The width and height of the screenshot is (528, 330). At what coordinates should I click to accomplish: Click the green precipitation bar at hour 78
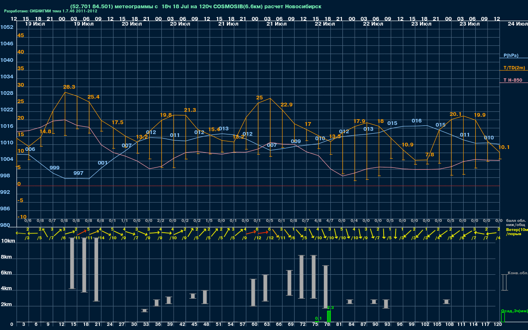(x=329, y=316)
